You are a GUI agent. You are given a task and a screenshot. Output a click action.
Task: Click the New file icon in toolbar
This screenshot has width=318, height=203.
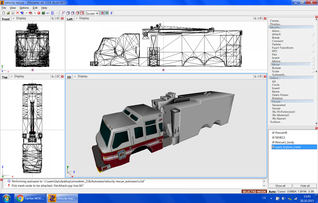click(3, 13)
